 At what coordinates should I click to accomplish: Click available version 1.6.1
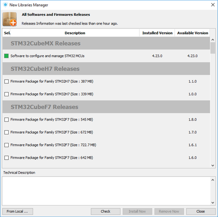(x=192, y=145)
